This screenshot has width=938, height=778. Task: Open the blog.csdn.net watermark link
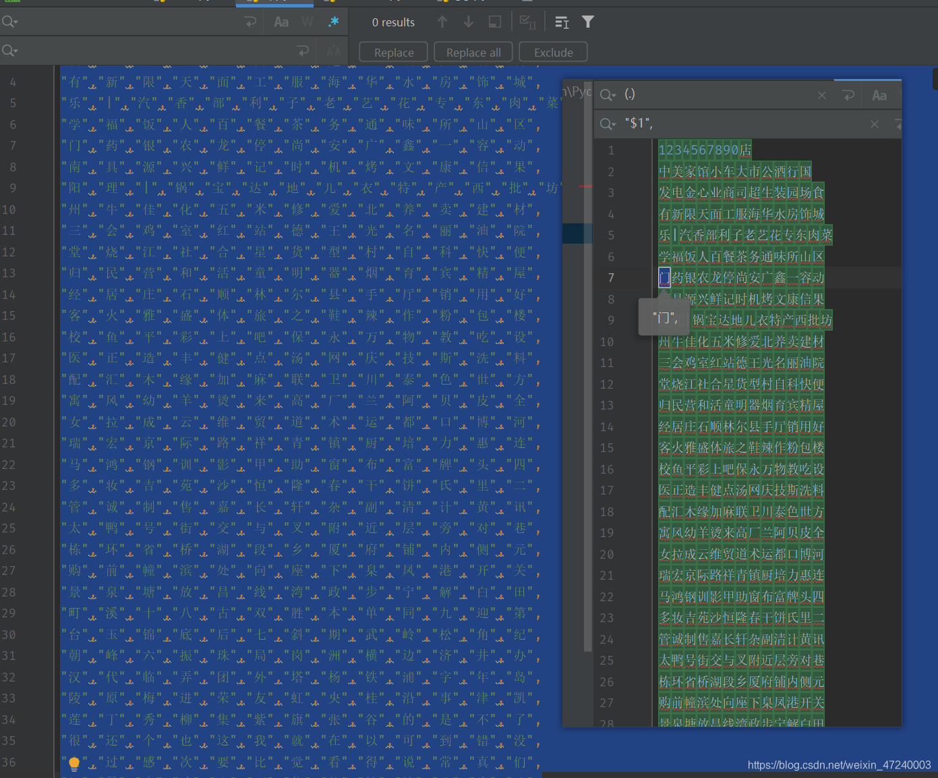click(x=839, y=765)
